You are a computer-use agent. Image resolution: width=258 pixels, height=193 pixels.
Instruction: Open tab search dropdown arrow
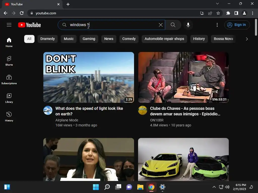click(217, 4)
